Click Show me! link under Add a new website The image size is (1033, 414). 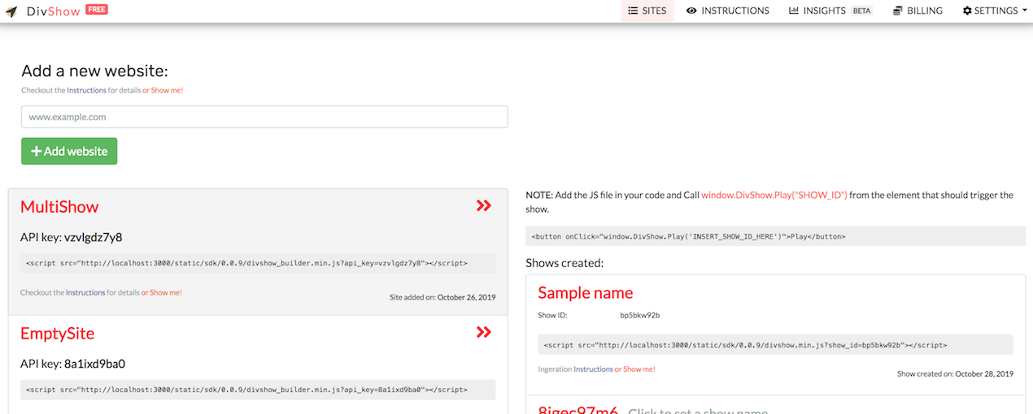(167, 90)
